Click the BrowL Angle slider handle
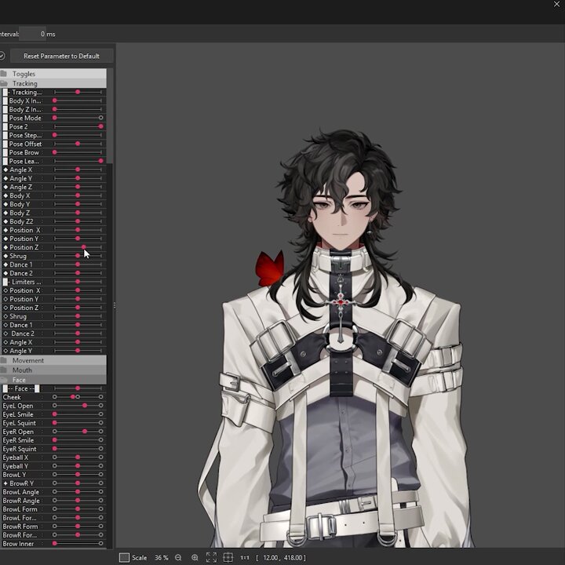Image resolution: width=565 pixels, height=565 pixels. coord(78,491)
